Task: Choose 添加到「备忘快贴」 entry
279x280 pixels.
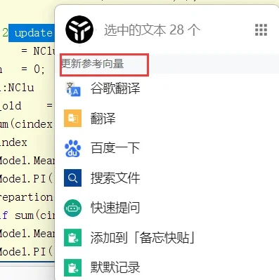Action: 143,238
